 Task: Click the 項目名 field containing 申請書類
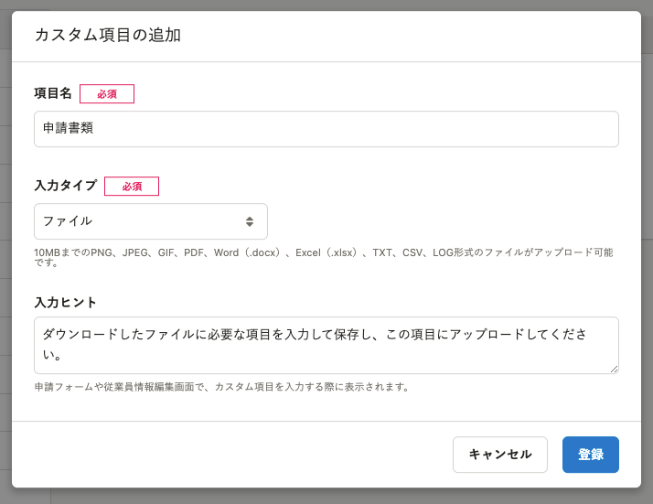pyautogui.click(x=326, y=129)
